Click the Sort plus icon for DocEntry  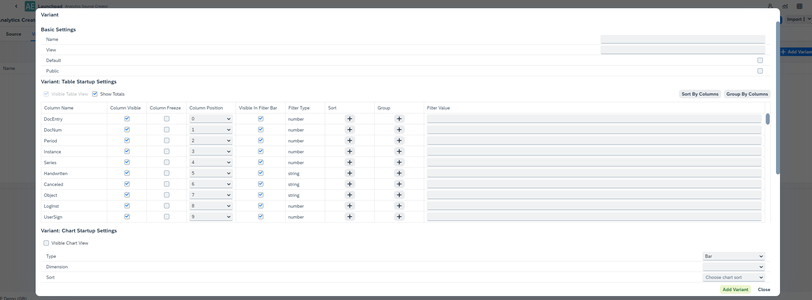coord(350,119)
